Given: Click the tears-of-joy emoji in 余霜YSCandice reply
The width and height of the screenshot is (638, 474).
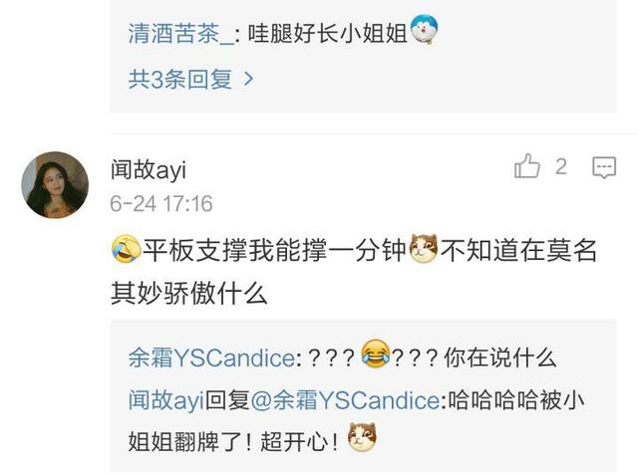Looking at the screenshot, I should [x=375, y=355].
